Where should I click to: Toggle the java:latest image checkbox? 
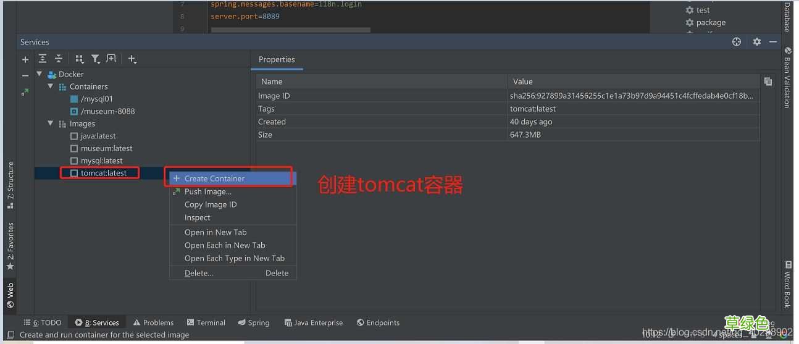pos(74,136)
